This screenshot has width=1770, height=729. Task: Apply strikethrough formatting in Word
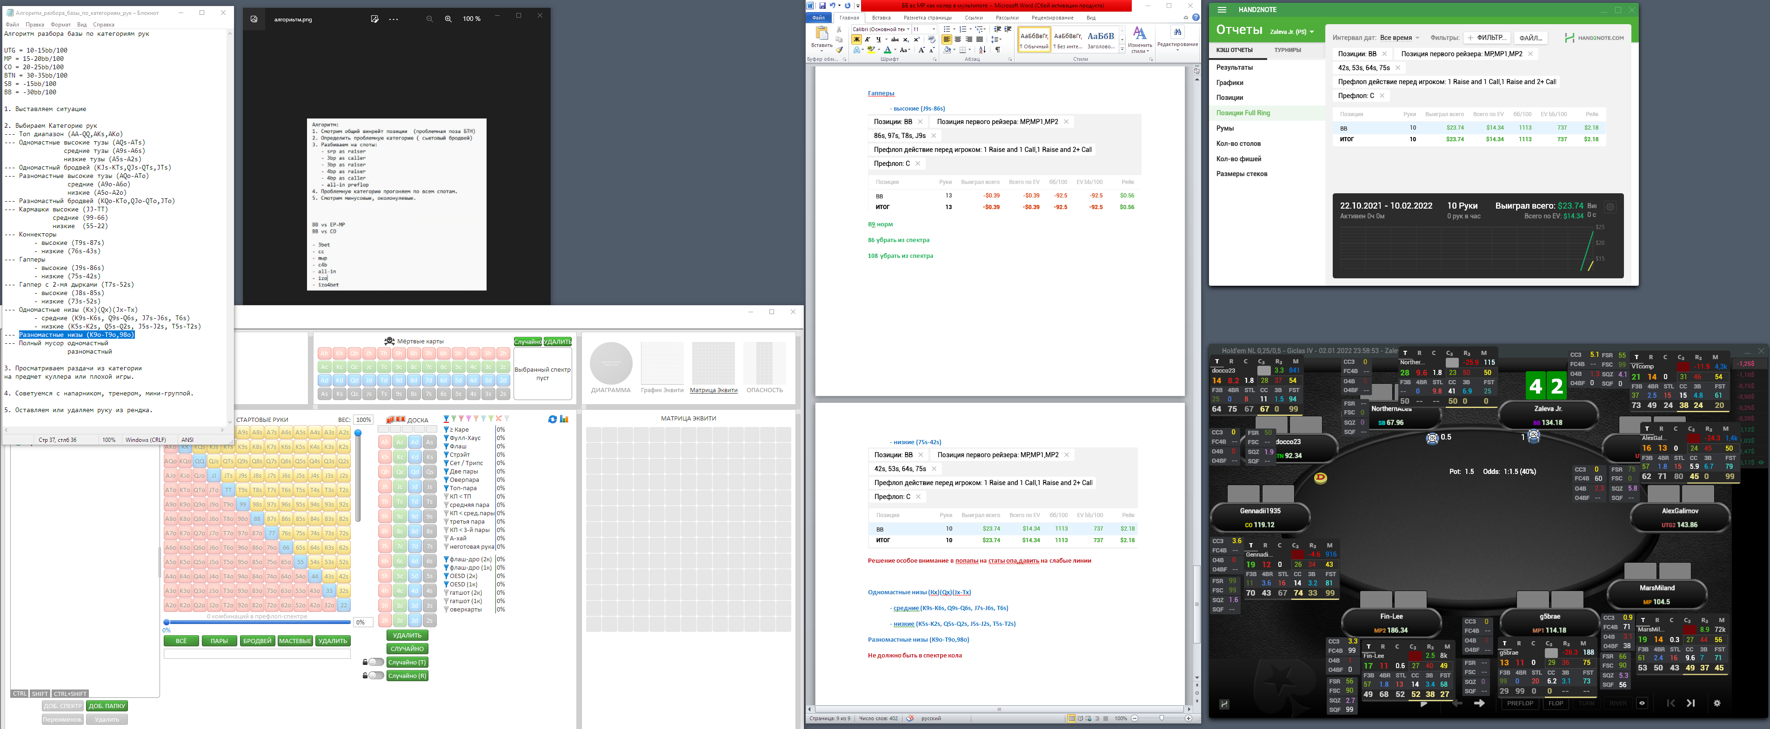895,39
